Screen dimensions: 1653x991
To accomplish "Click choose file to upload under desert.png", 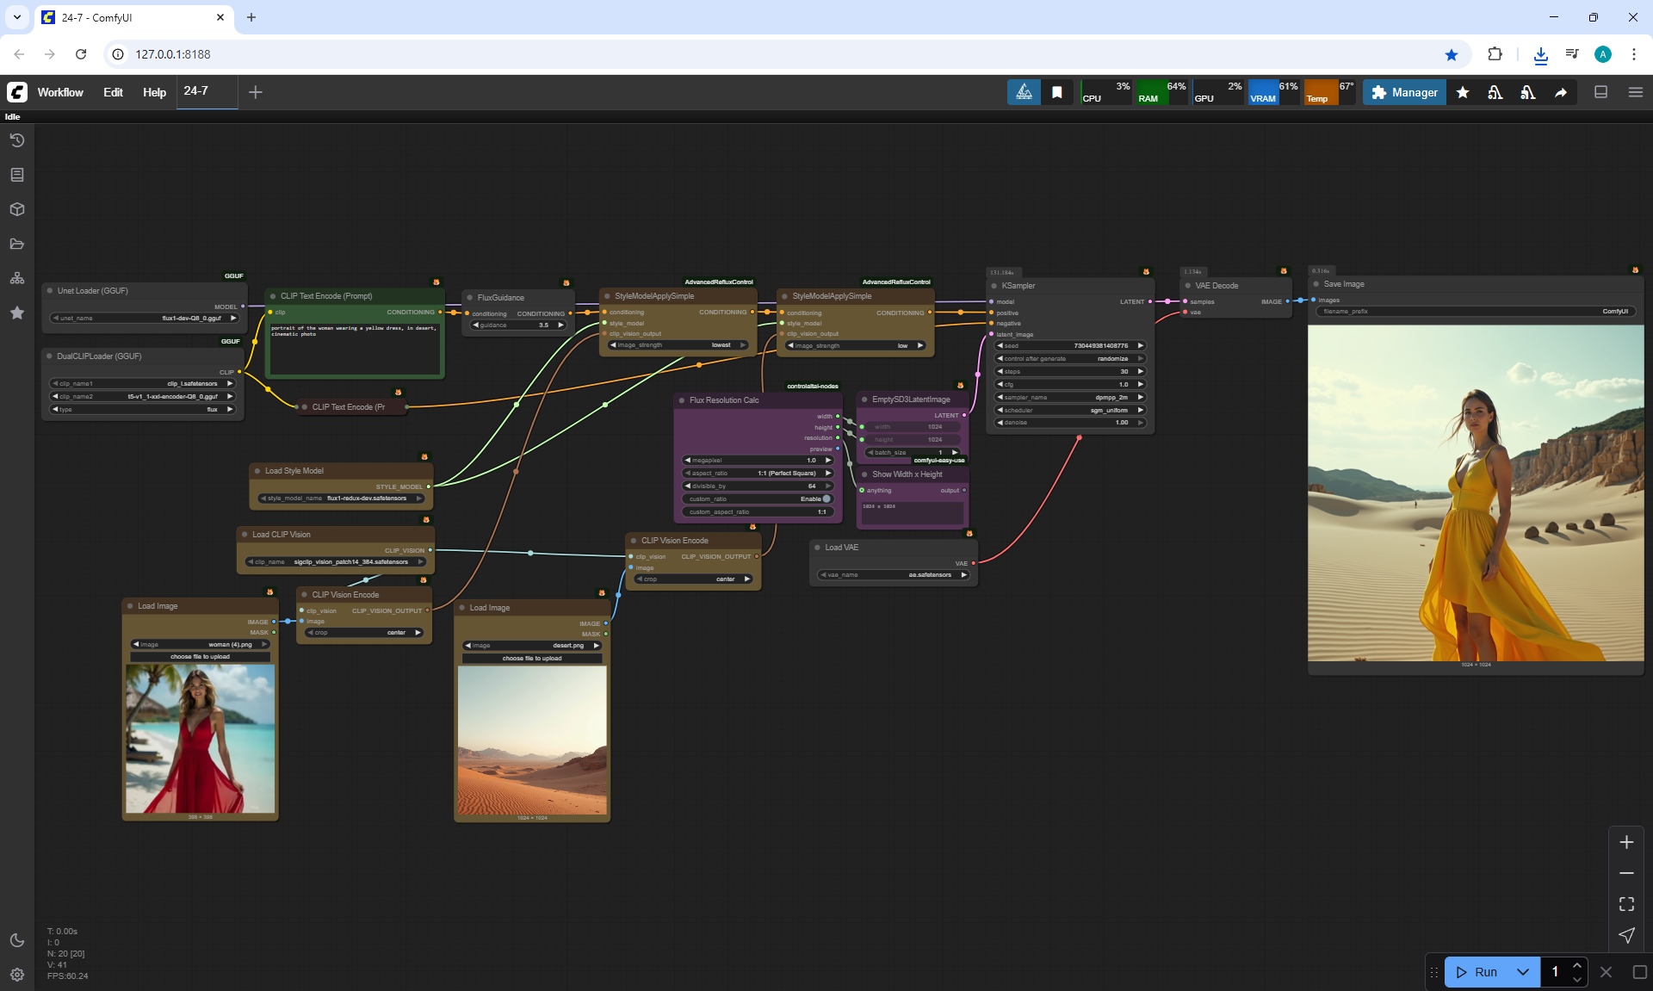I will 531,658.
